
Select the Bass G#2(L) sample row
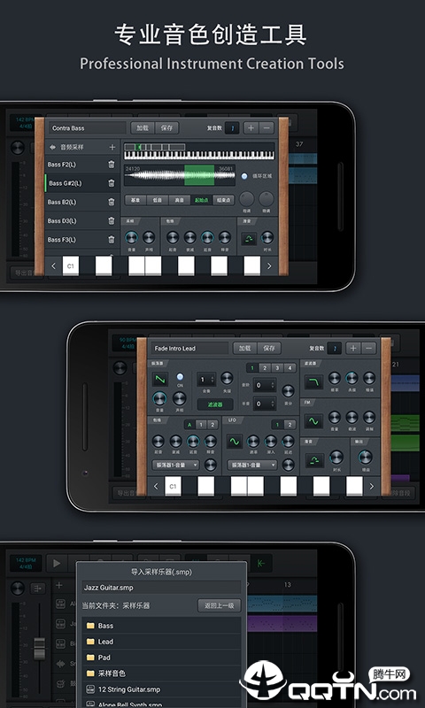[82, 183]
